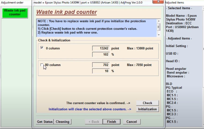Click the 'Destination : ECC' entry
This screenshot has width=204, height=129.
[179, 23]
